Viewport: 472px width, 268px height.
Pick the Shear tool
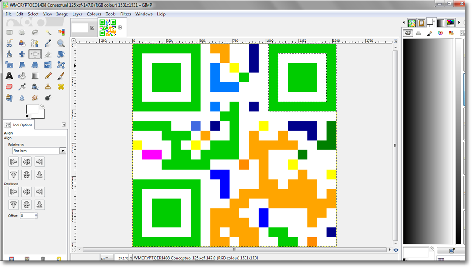click(22, 65)
